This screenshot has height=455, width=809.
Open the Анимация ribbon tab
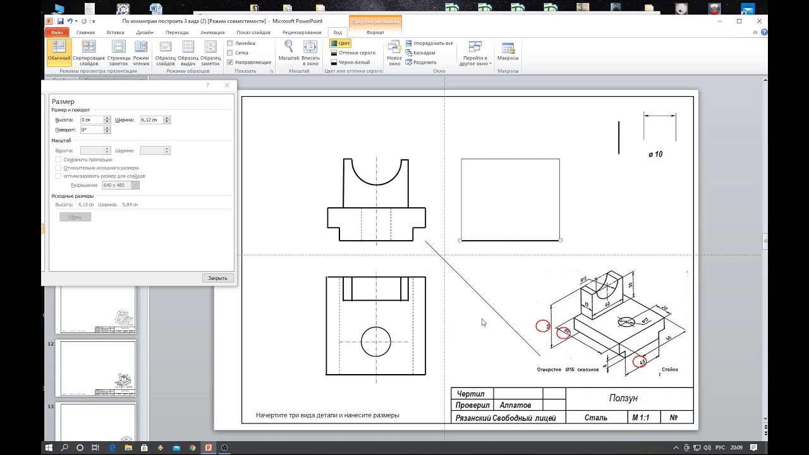click(x=212, y=32)
